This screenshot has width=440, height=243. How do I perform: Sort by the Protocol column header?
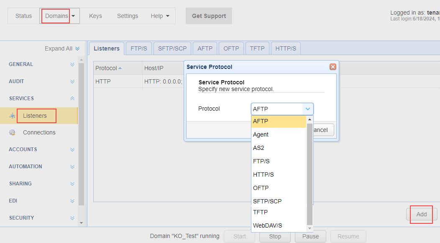coord(108,68)
